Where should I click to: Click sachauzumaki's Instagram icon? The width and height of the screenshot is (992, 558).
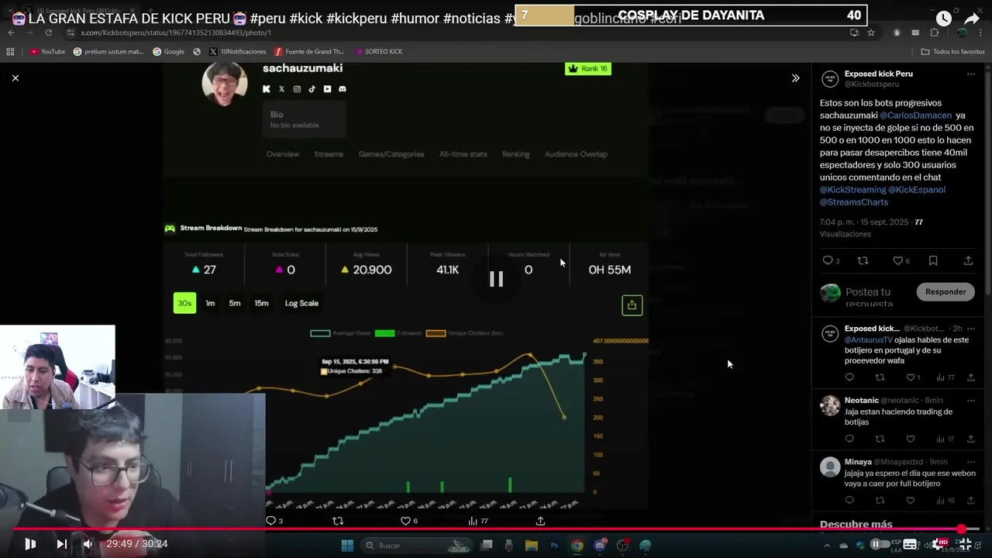click(297, 89)
